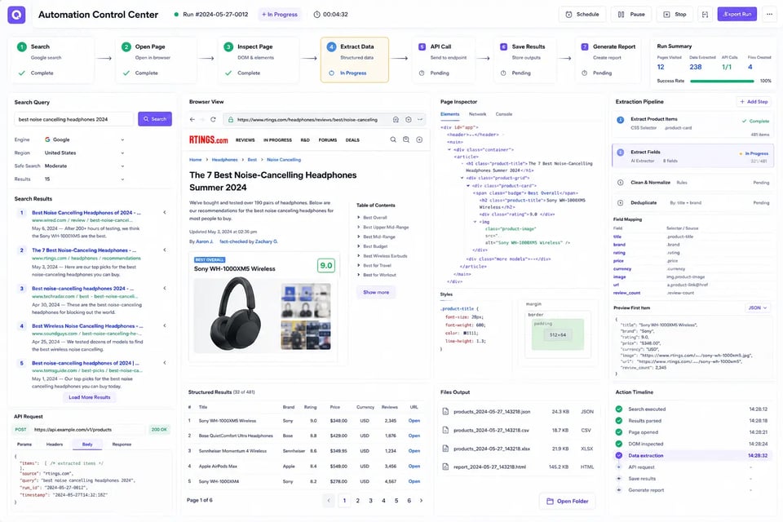Open the Region United States dropdown
The height and width of the screenshot is (522, 783).
[84, 153]
